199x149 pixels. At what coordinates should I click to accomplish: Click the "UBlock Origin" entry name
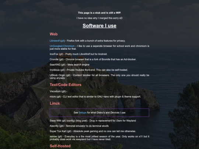[57, 75]
